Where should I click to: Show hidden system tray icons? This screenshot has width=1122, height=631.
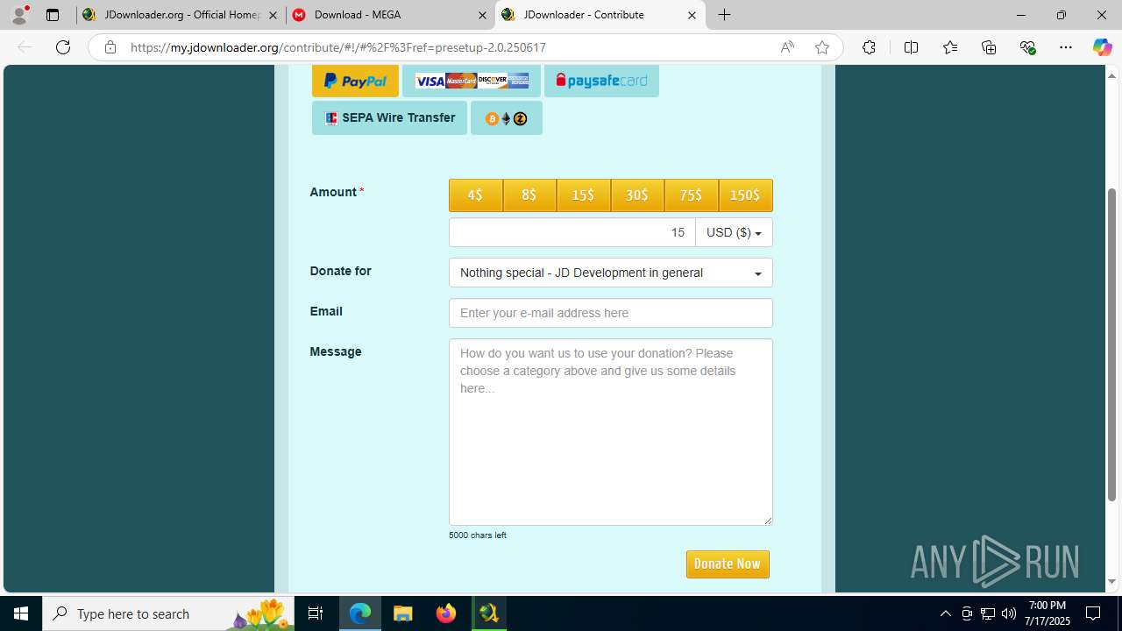click(x=945, y=613)
